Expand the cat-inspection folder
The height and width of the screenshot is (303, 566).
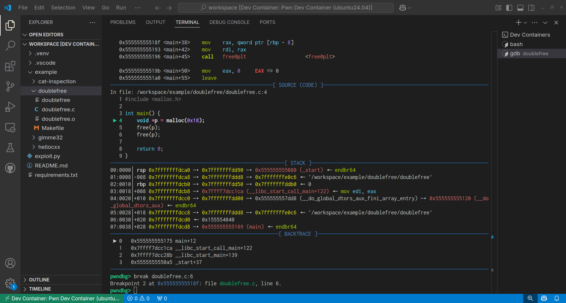pos(57,82)
